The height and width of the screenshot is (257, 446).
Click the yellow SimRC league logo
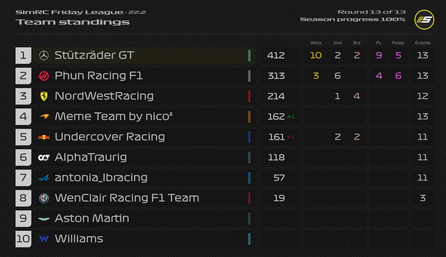(x=424, y=19)
